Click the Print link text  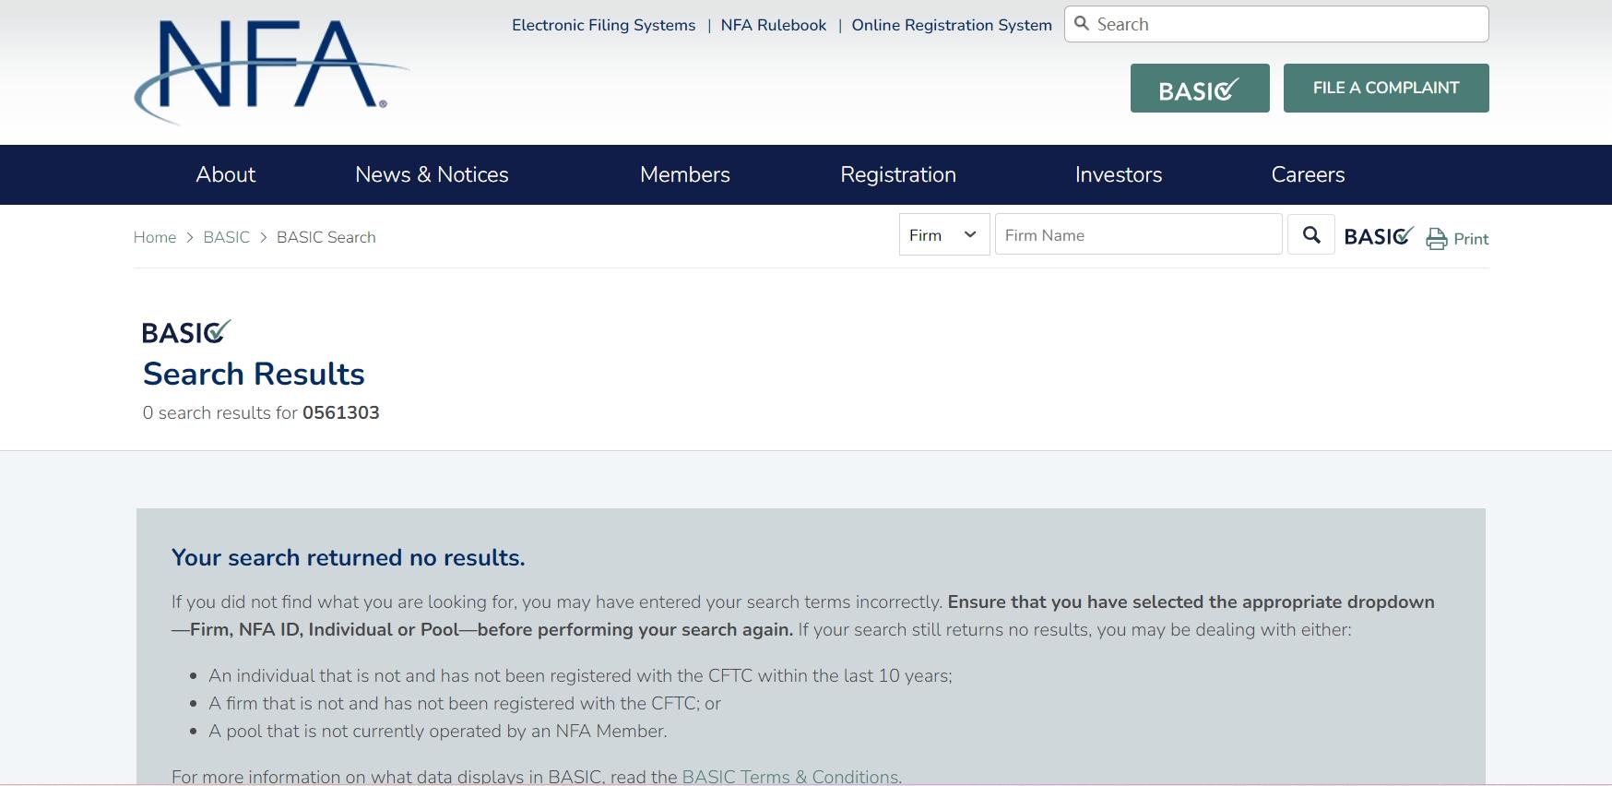coord(1471,239)
